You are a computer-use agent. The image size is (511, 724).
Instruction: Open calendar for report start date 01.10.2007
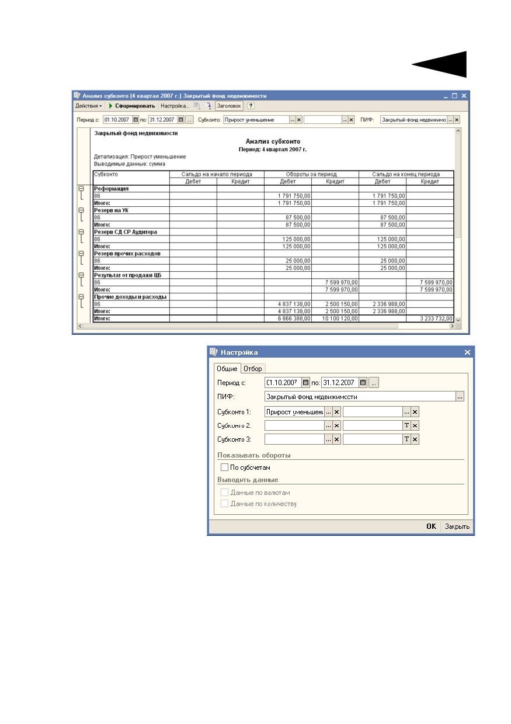click(136, 119)
